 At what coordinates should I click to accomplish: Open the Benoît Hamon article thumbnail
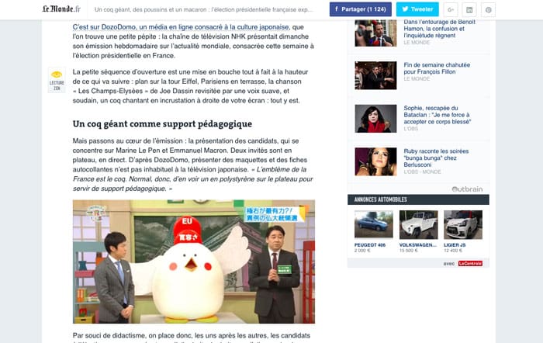[x=375, y=33]
